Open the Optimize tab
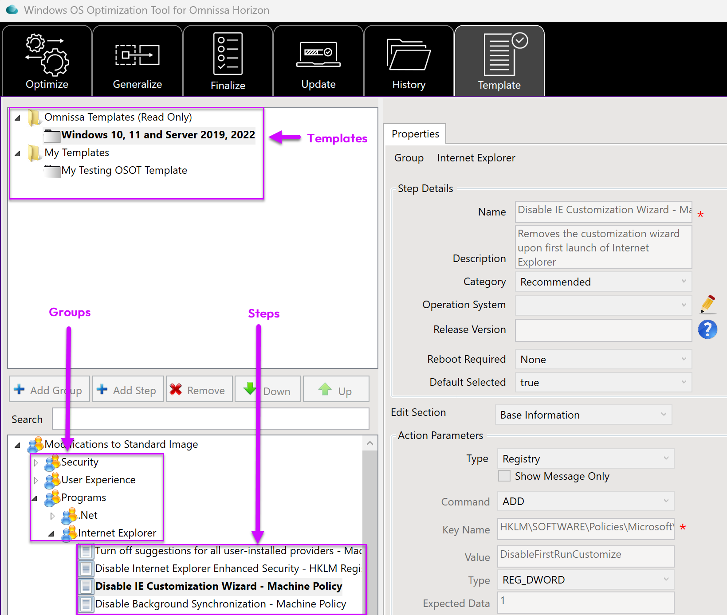727x615 pixels. click(x=47, y=60)
